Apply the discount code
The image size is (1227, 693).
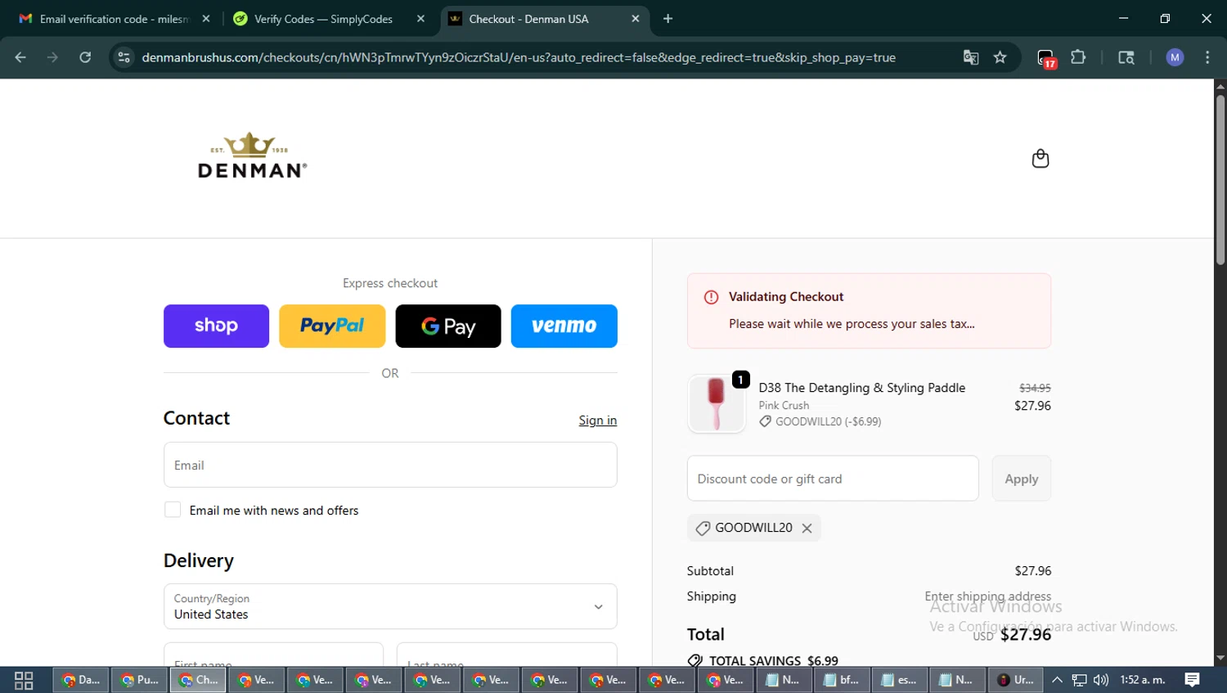pyautogui.click(x=1022, y=479)
